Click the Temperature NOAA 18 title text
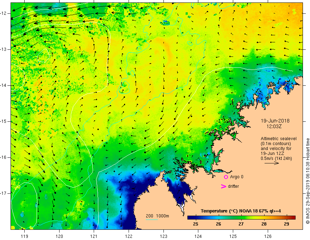310x240 pixels. click(241, 211)
